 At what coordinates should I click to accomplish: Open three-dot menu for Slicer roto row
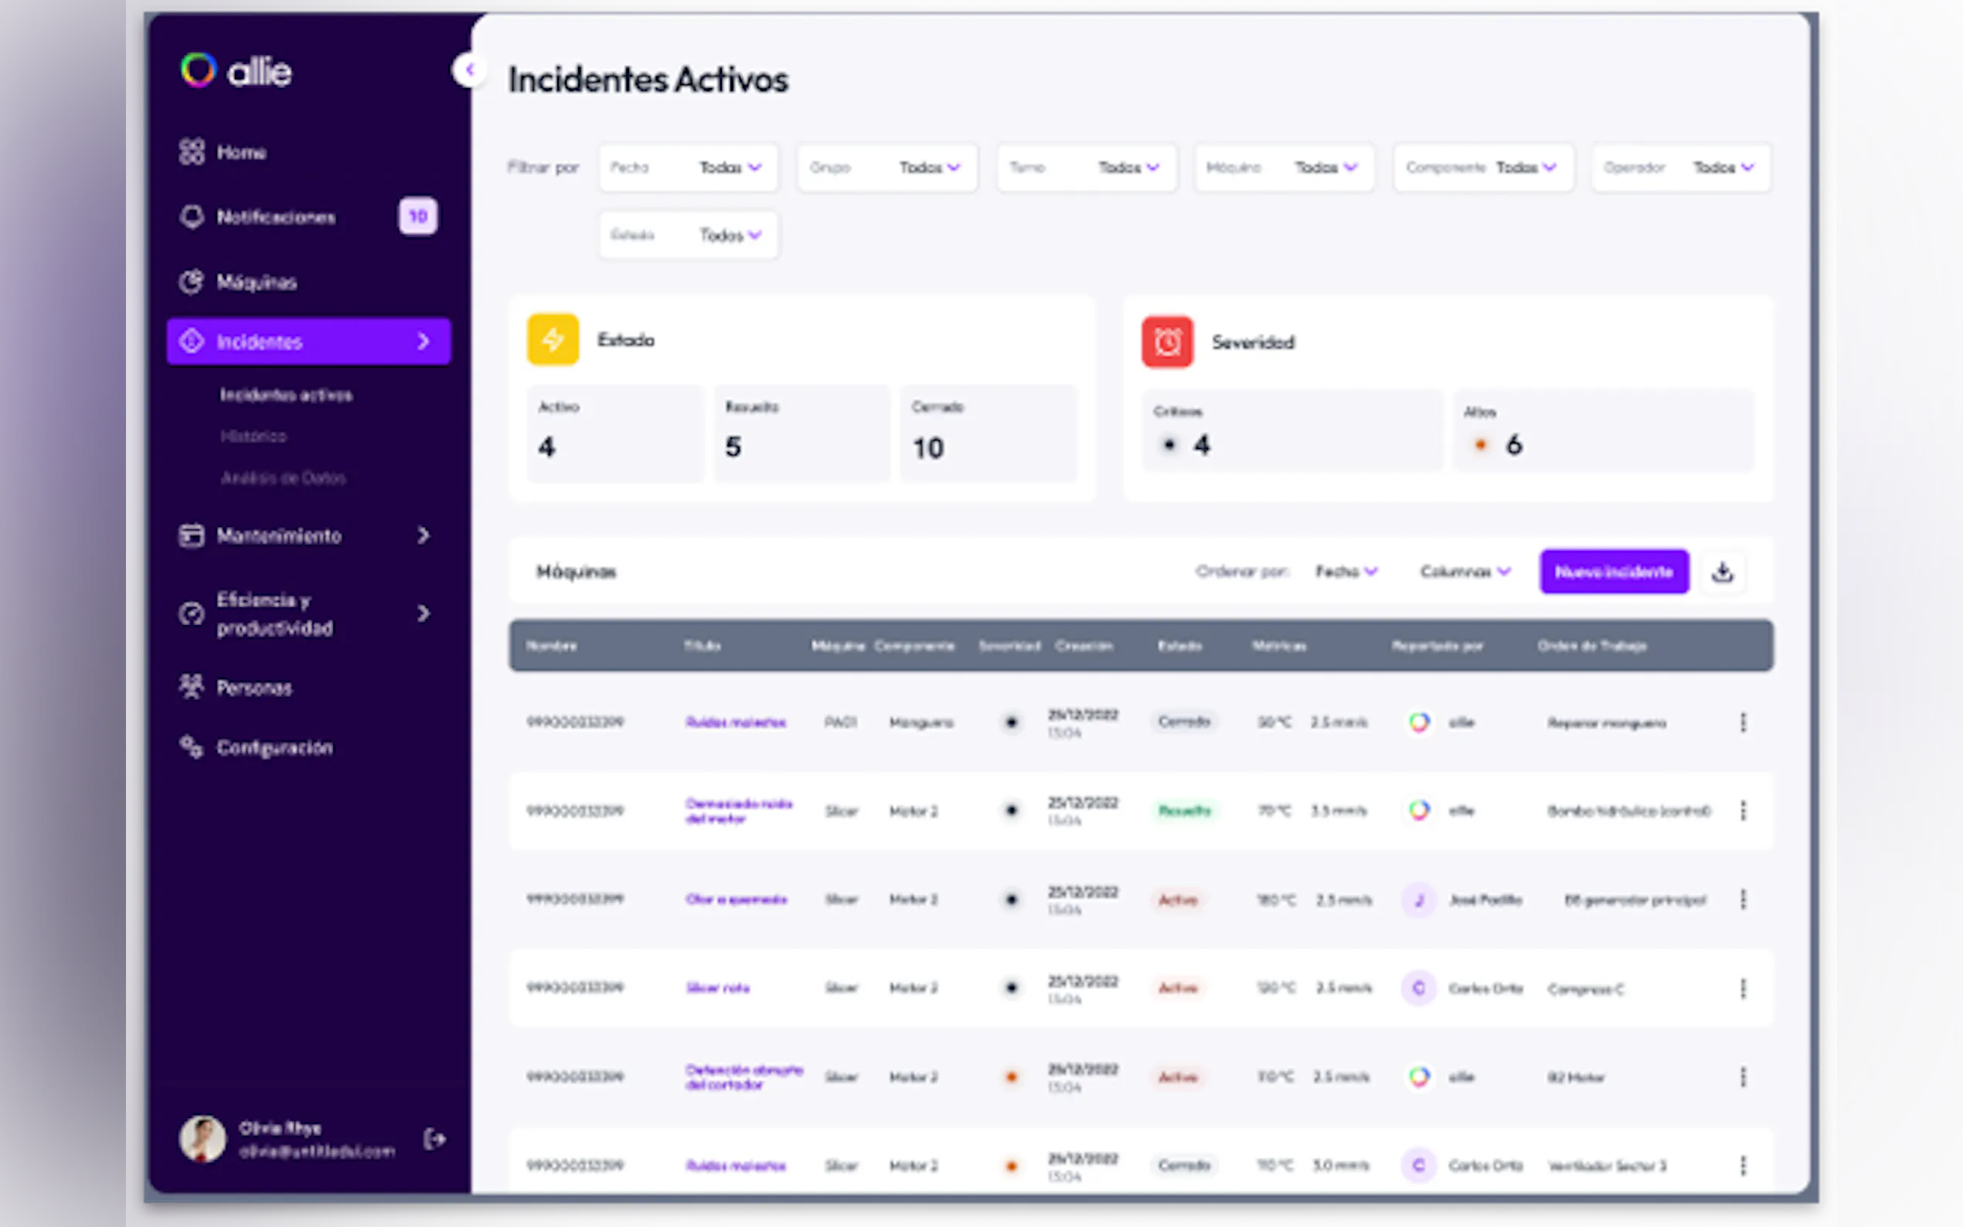click(x=1742, y=988)
